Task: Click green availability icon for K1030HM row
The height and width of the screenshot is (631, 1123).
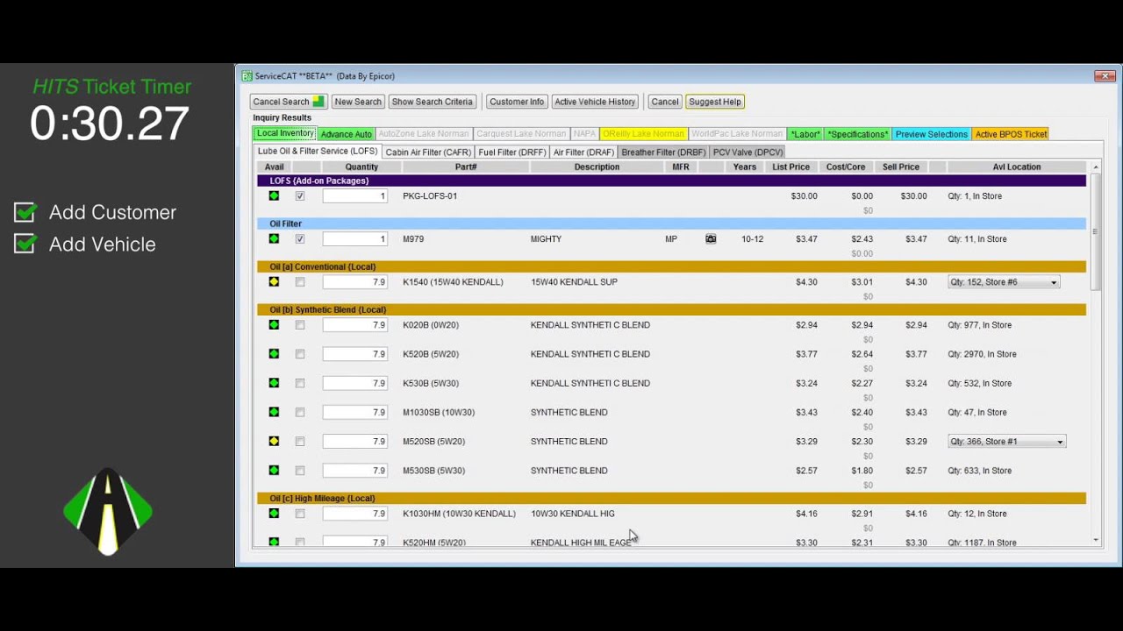Action: coord(274,513)
